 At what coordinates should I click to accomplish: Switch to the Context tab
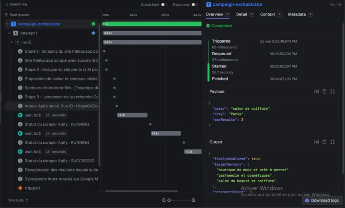coord(271,14)
